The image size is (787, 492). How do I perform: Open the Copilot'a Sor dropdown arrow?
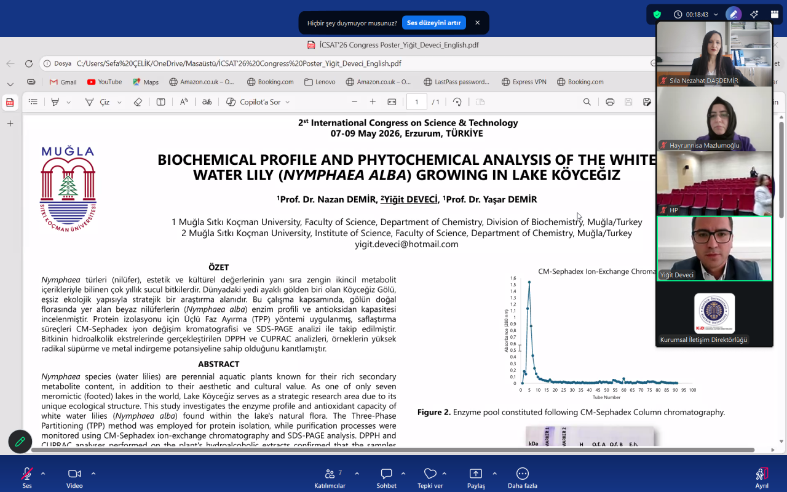point(287,102)
